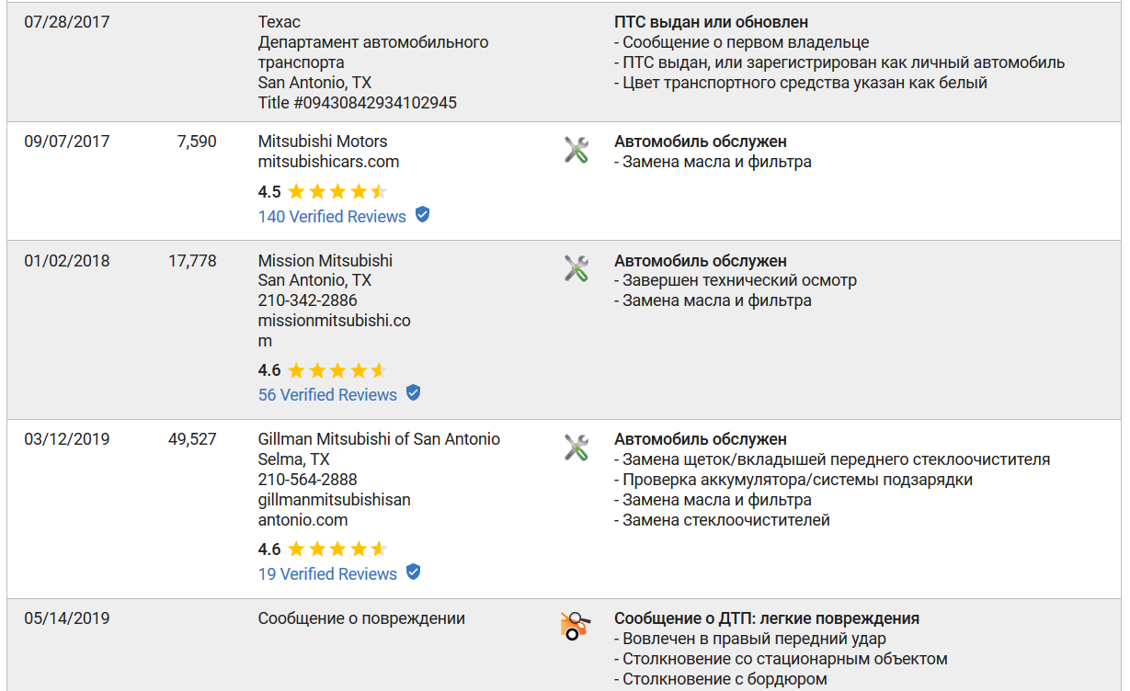Click the star rating under Gillman Mitsubishi
The height and width of the screenshot is (691, 1130).
pos(337,549)
